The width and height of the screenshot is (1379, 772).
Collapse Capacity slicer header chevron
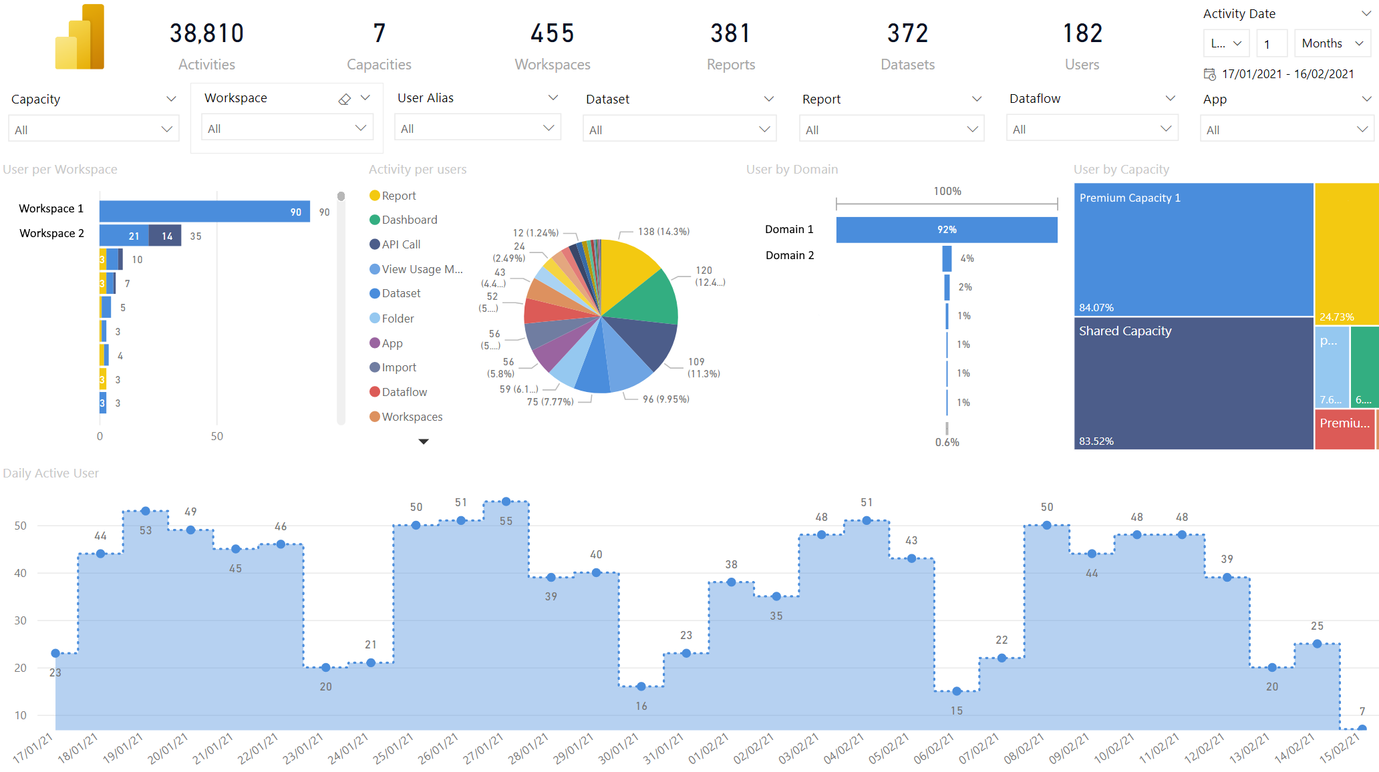pos(171,99)
